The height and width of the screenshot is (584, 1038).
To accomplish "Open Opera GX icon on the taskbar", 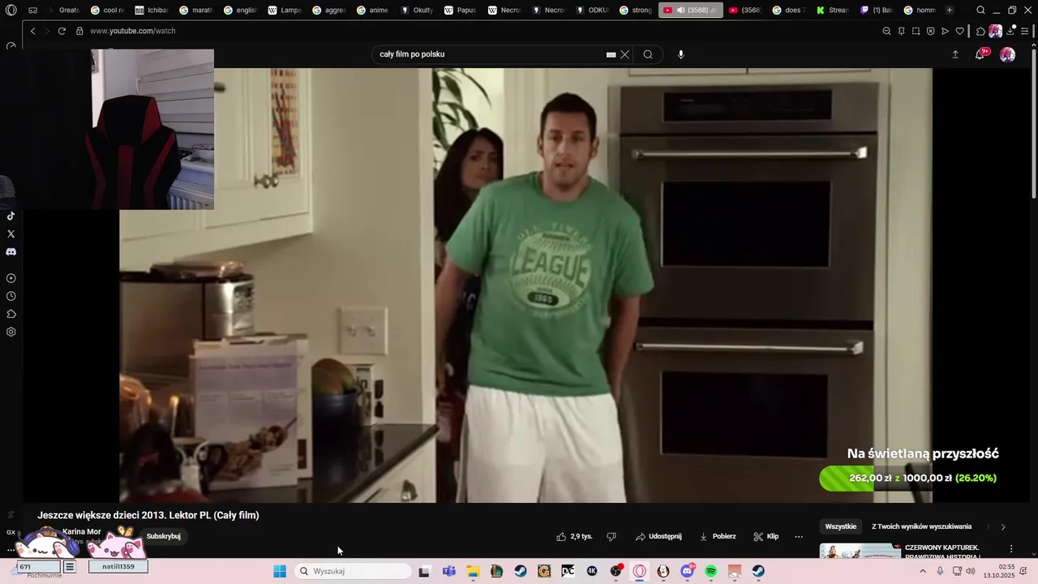I will [640, 571].
